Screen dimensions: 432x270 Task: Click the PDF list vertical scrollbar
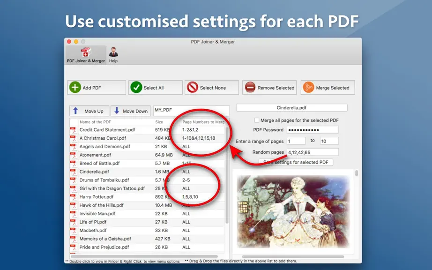point(227,175)
